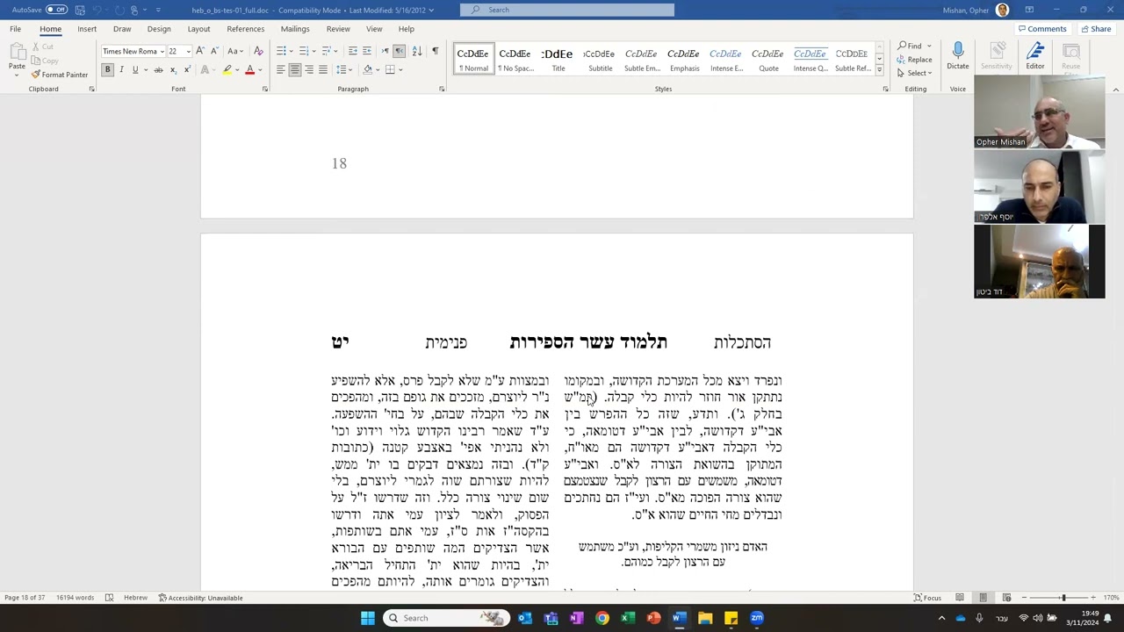Viewport: 1124px width, 632px height.
Task: Sort the selected text
Action: [417, 51]
